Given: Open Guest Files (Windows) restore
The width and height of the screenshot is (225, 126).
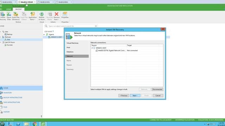Looking at the screenshot, I should 16,16.
